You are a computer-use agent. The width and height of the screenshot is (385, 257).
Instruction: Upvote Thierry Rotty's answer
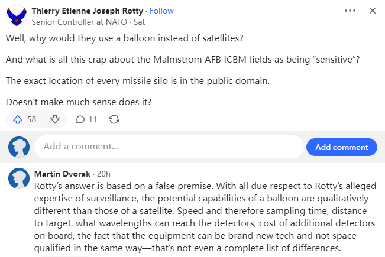tap(17, 119)
